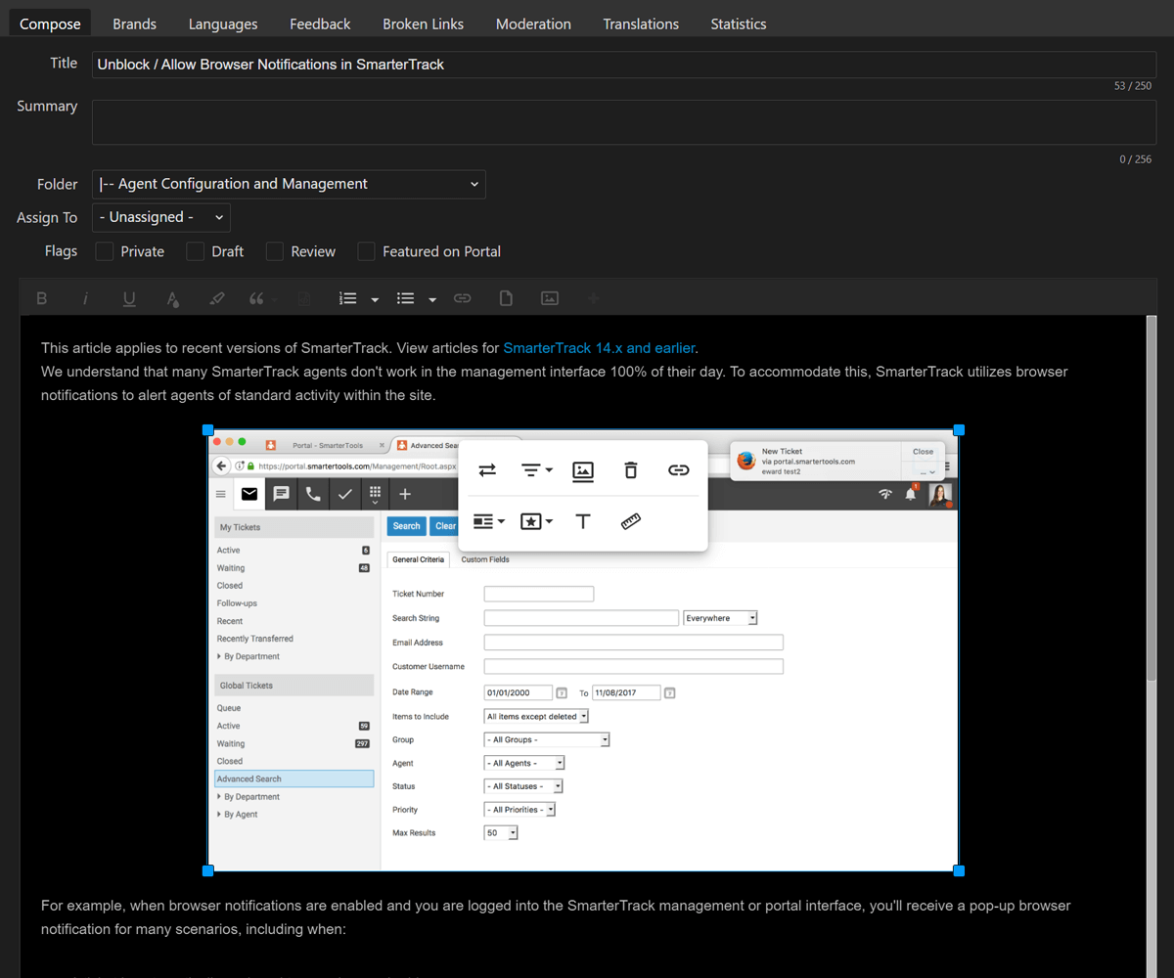Apply italic formatting to text
1174x978 pixels.
click(x=85, y=298)
